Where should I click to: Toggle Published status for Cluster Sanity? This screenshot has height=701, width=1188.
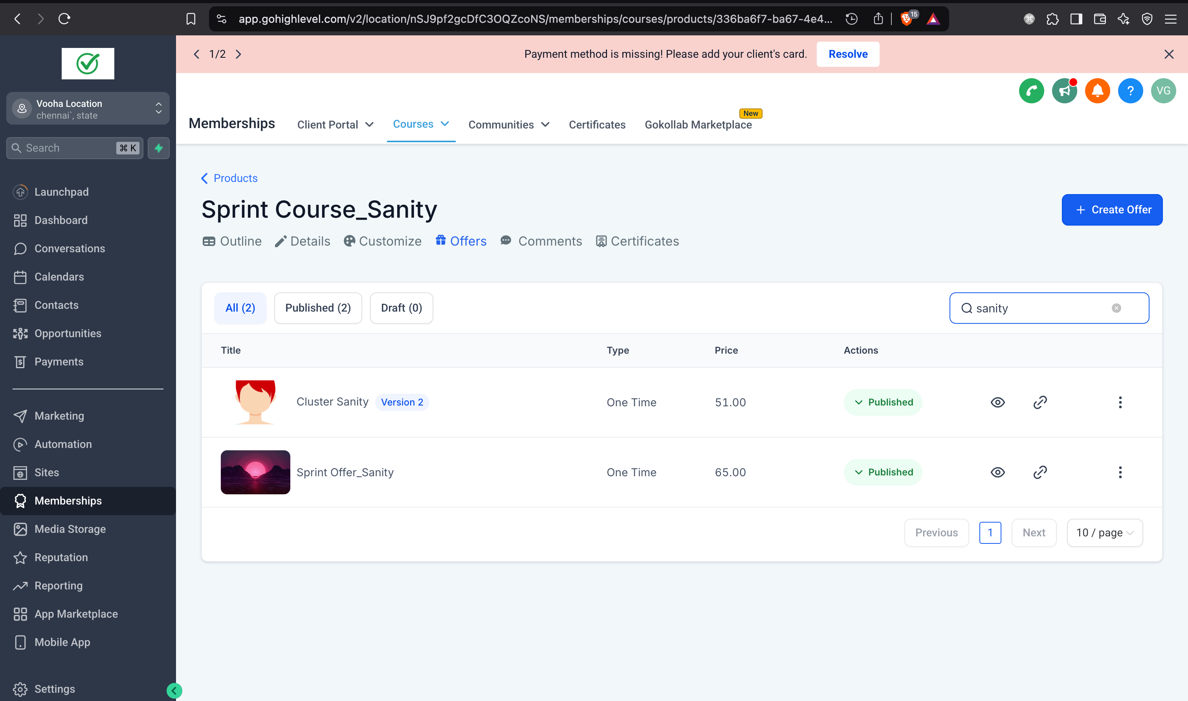click(884, 402)
